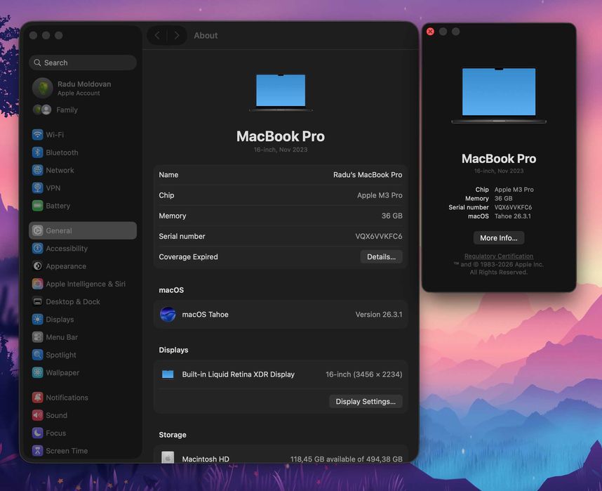Open the Spotlight icon in sidebar
The image size is (602, 491).
[x=37, y=355]
